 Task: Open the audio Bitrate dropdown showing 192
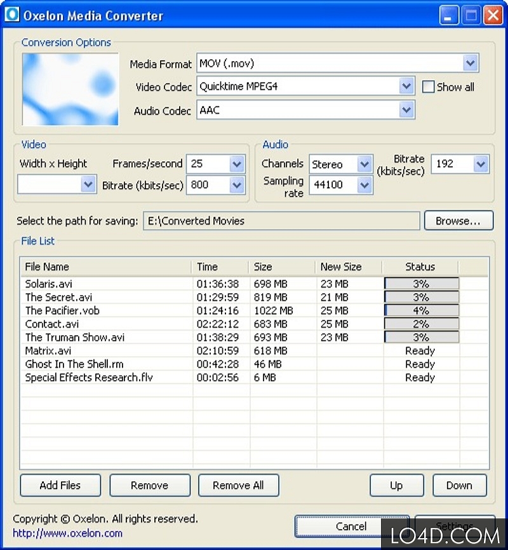coord(481,164)
